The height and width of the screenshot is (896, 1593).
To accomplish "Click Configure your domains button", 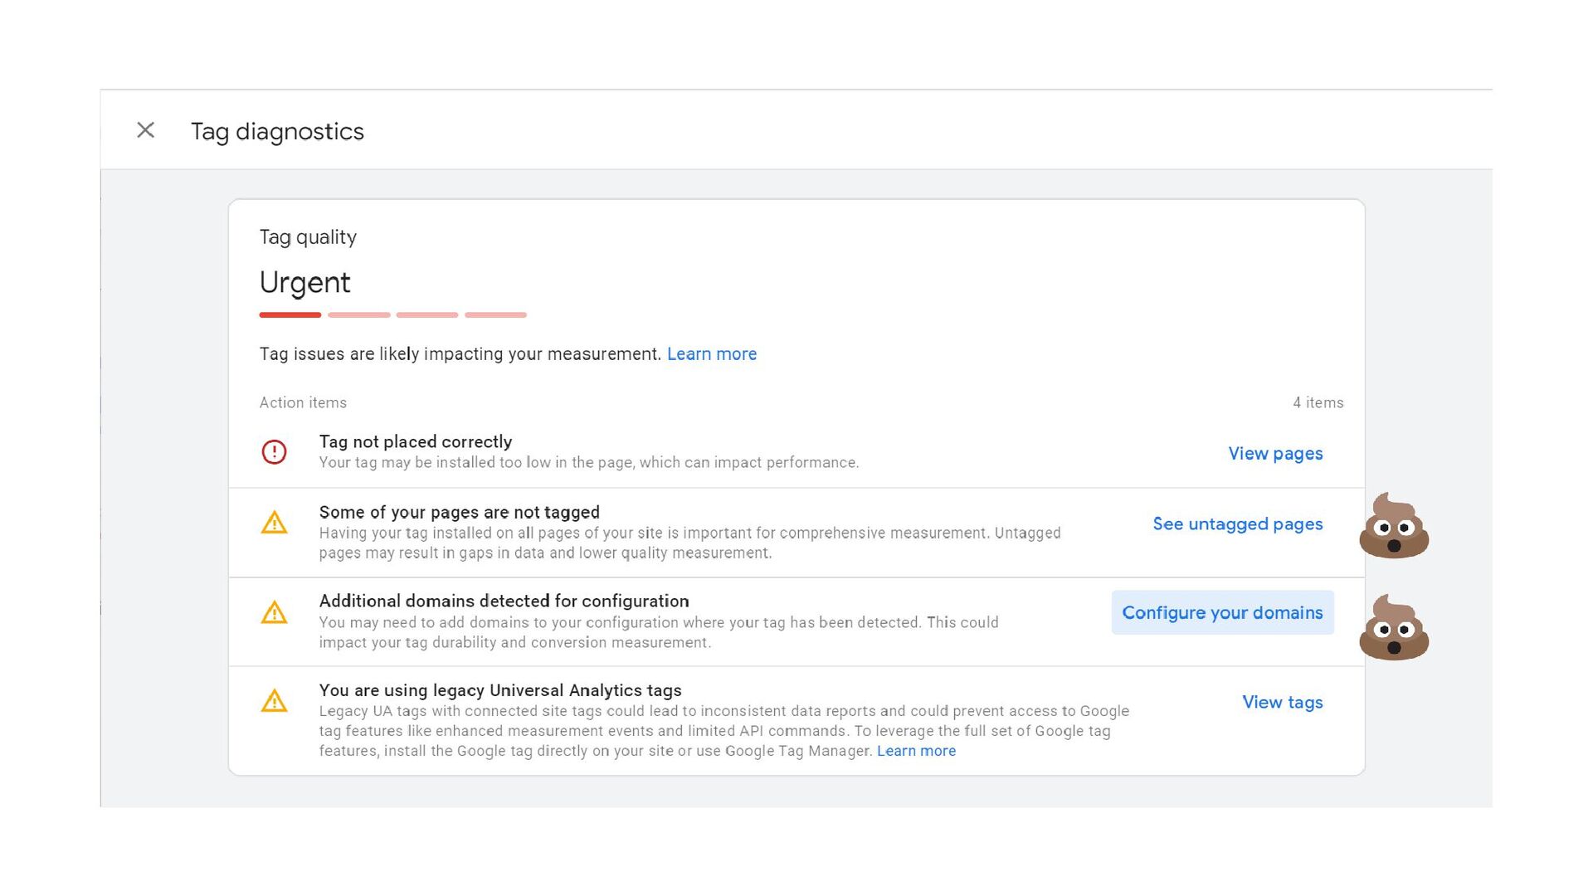I will tap(1222, 612).
